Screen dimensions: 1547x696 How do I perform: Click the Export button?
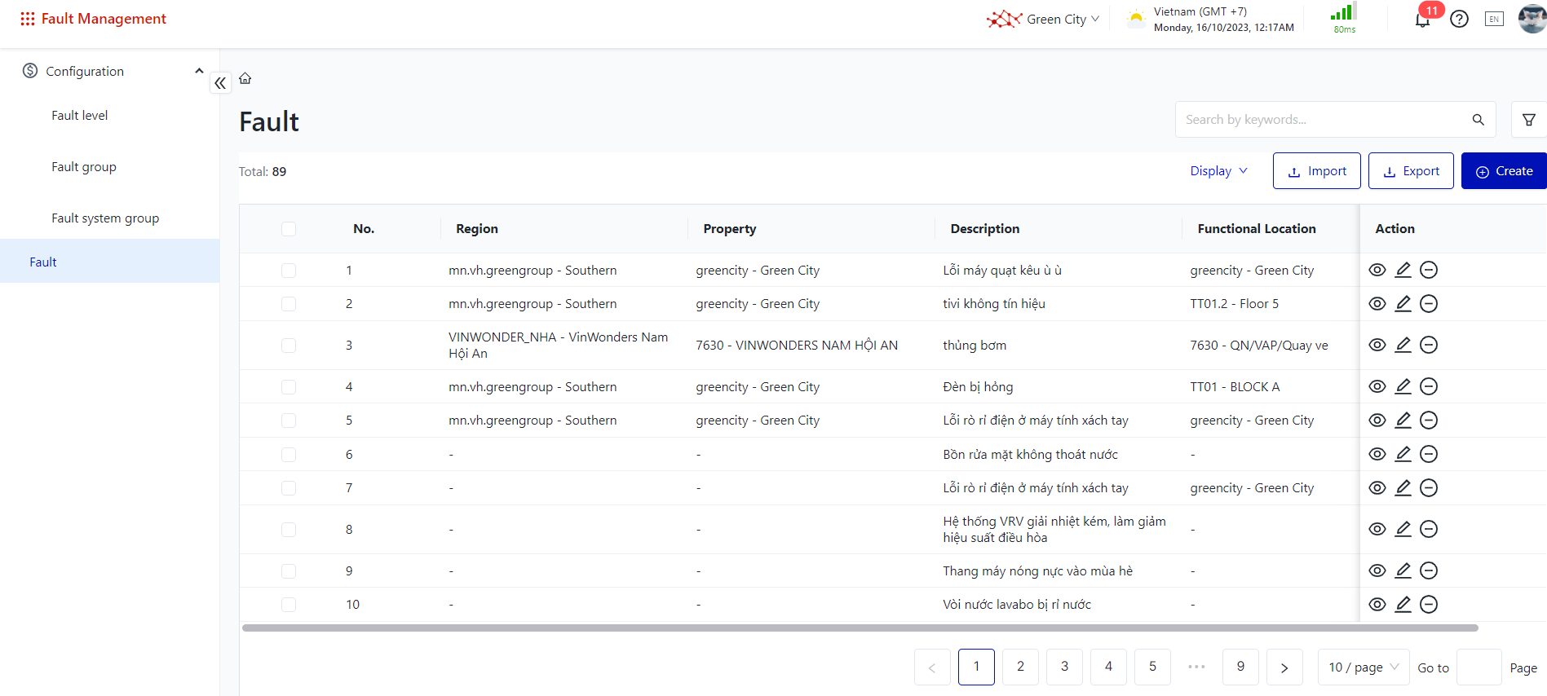(x=1410, y=171)
